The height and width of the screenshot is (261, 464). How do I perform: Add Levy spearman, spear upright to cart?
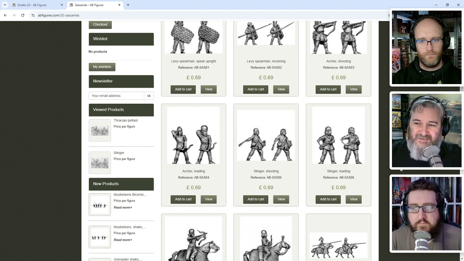[x=183, y=89]
